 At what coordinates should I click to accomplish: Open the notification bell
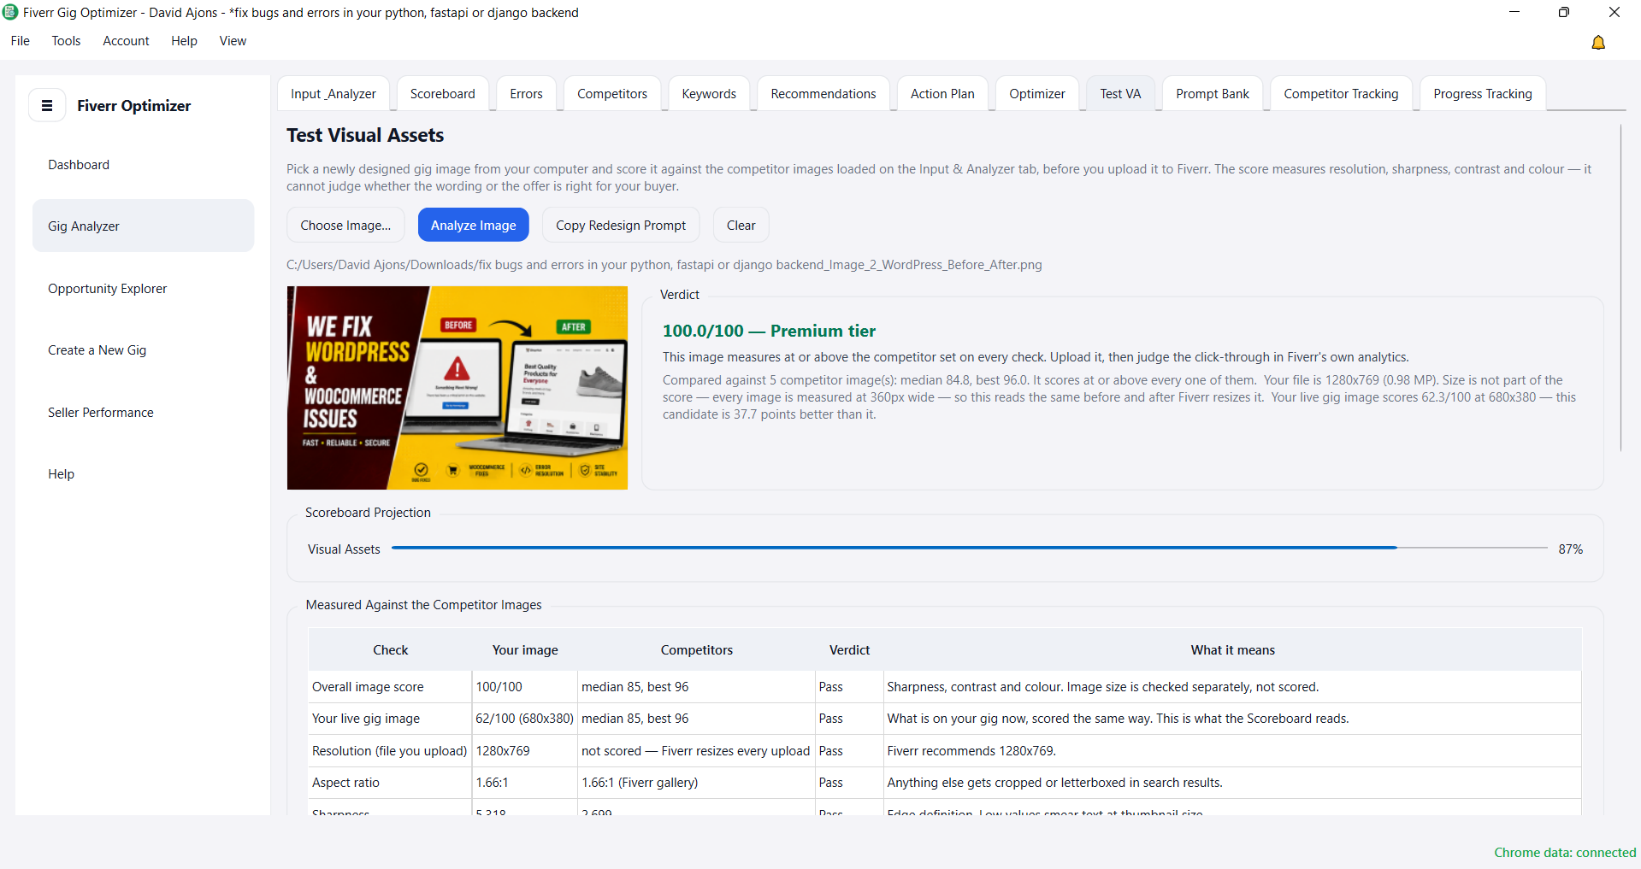(1597, 43)
